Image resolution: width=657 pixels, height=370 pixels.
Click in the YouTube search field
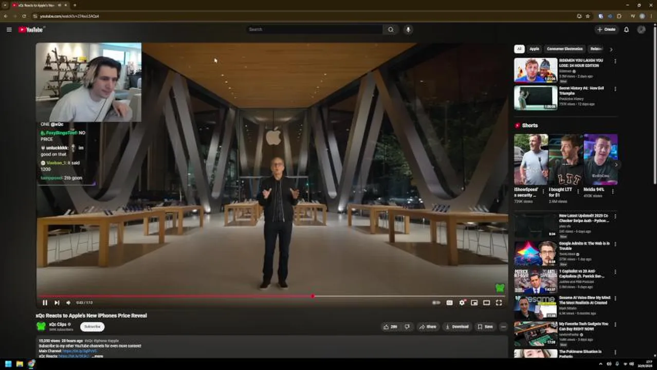coord(314,29)
